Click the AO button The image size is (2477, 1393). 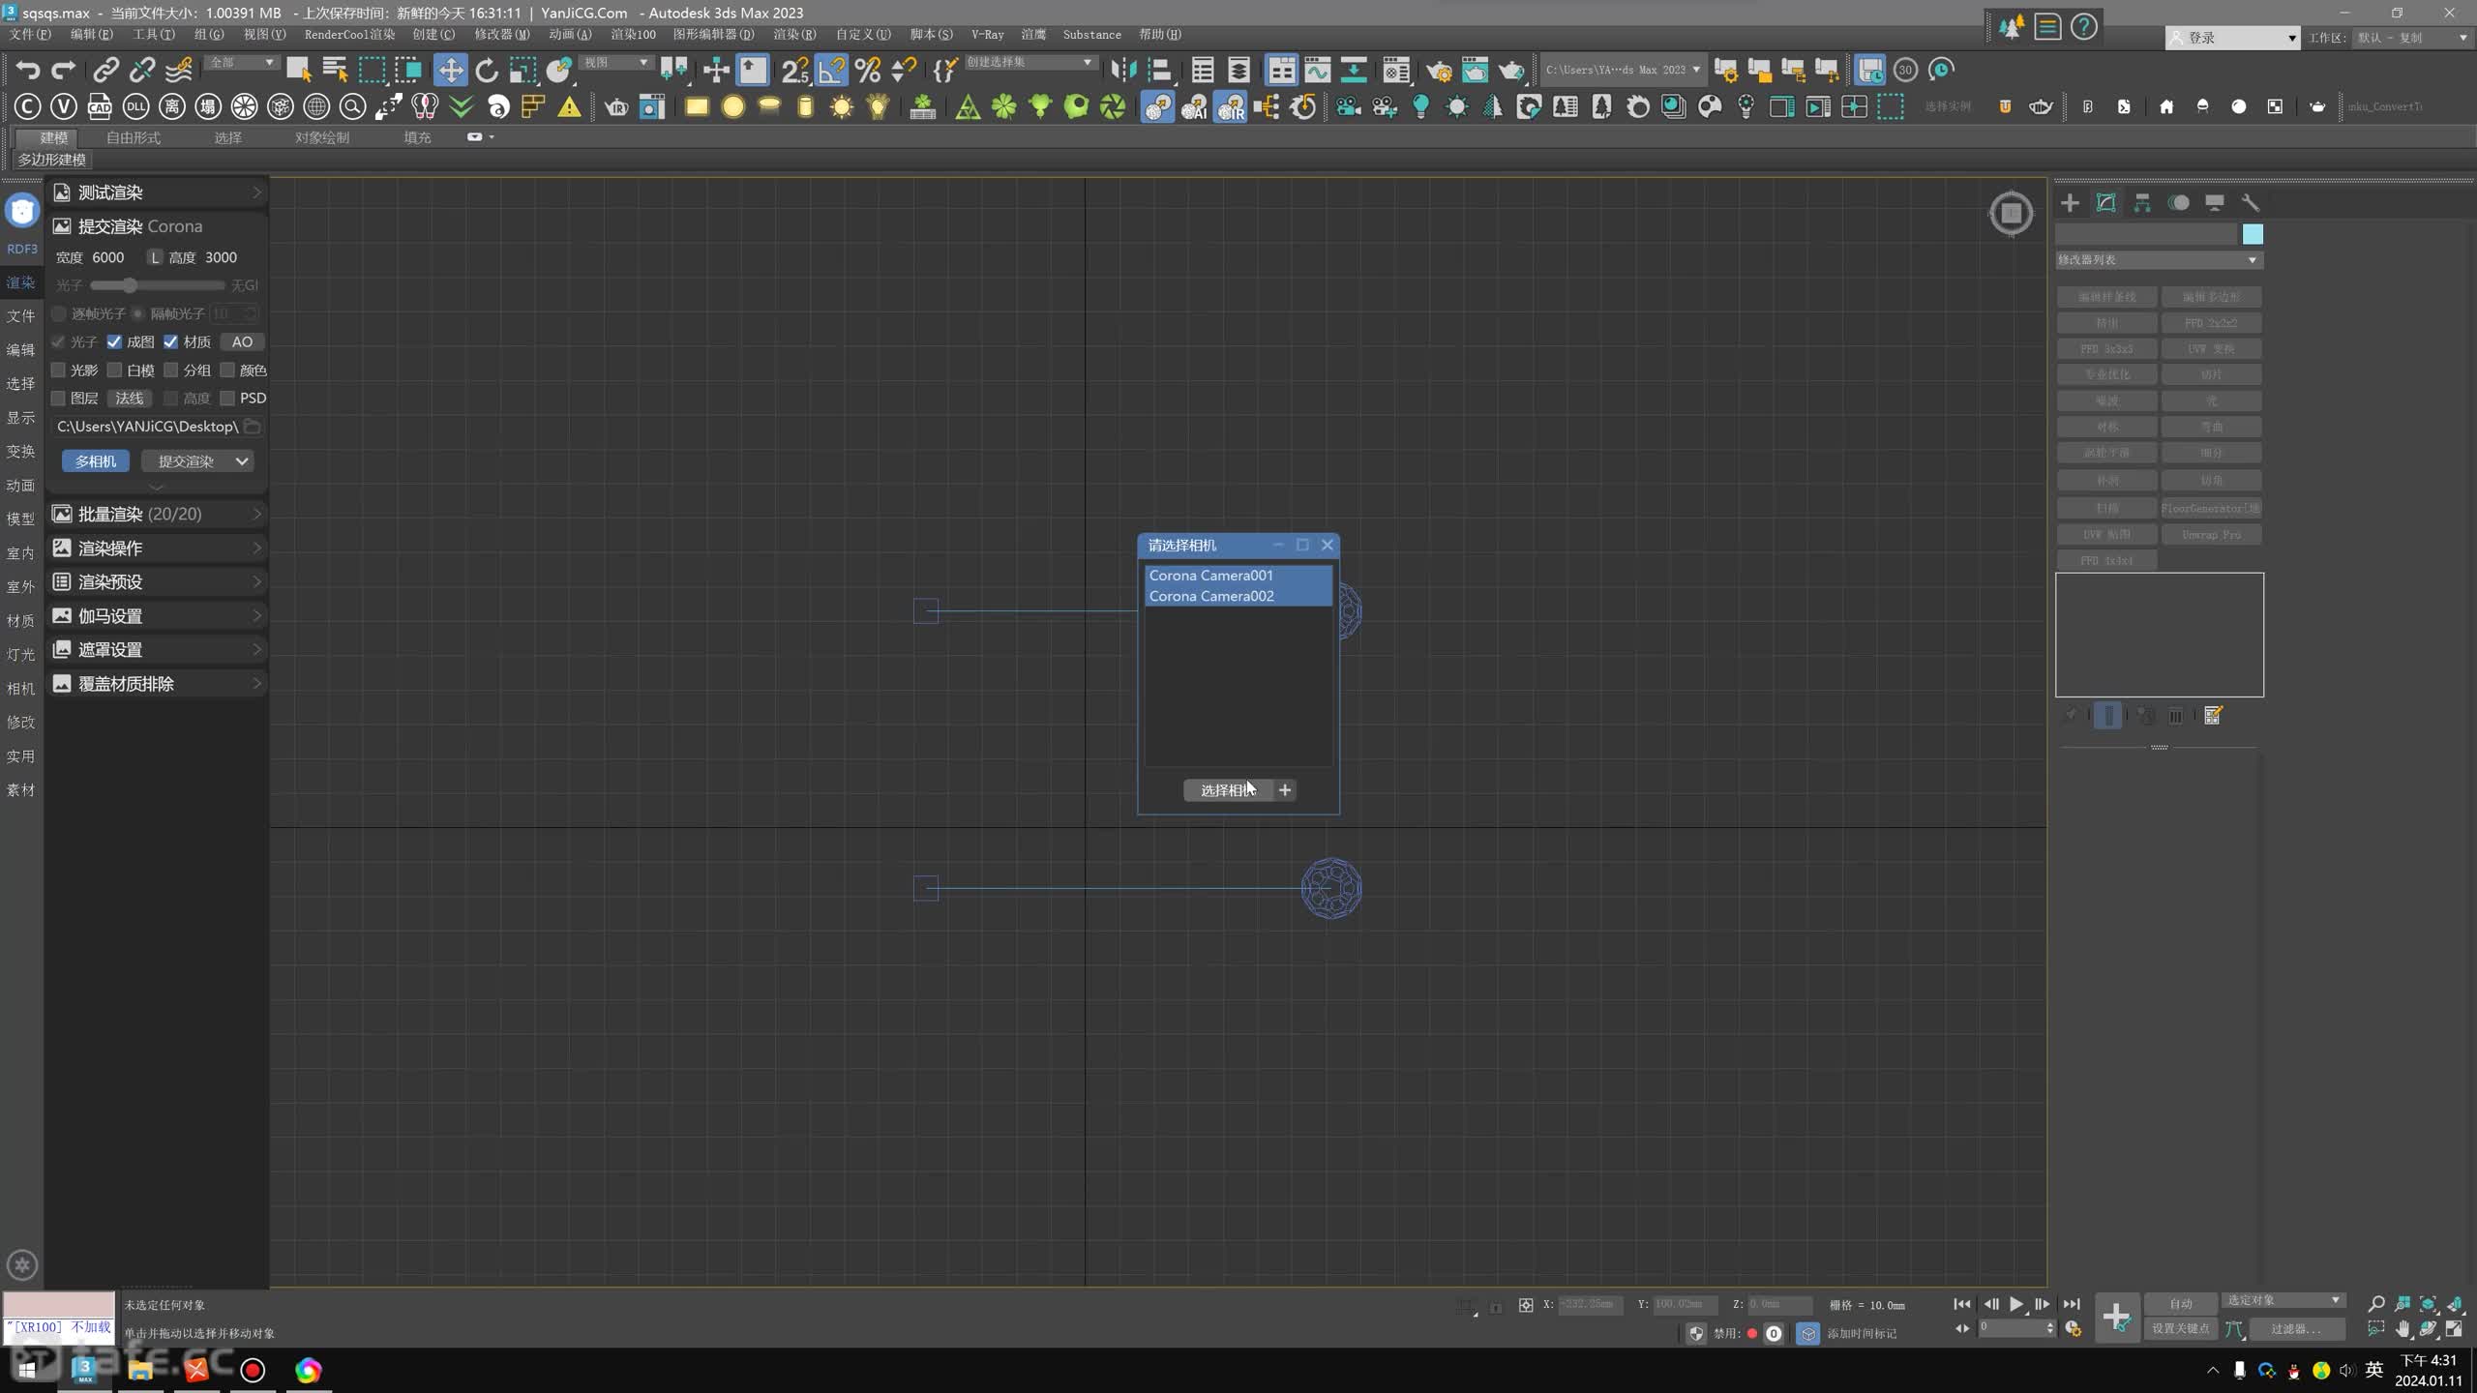pos(242,341)
